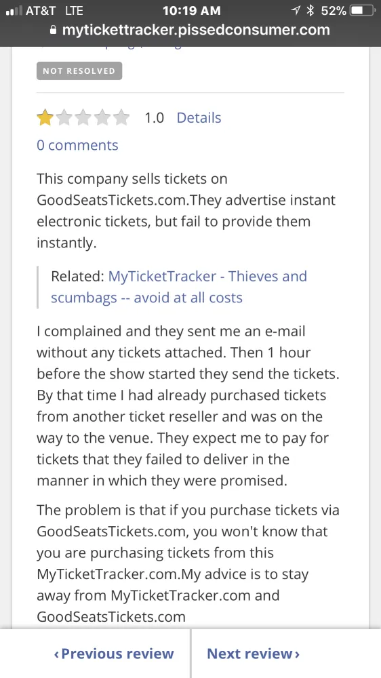
Task: Tap the location arrow status icon
Action: click(x=296, y=11)
